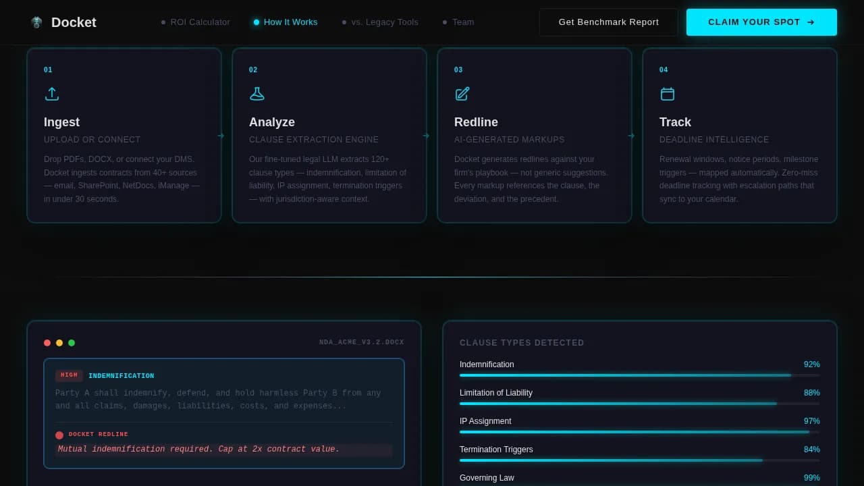Click the CLAUSE TYPES DETECTED heading
864x486 pixels.
522,343
